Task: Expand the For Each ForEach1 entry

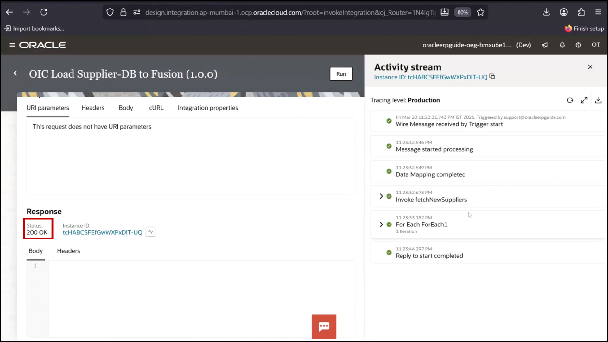Action: tap(381, 224)
